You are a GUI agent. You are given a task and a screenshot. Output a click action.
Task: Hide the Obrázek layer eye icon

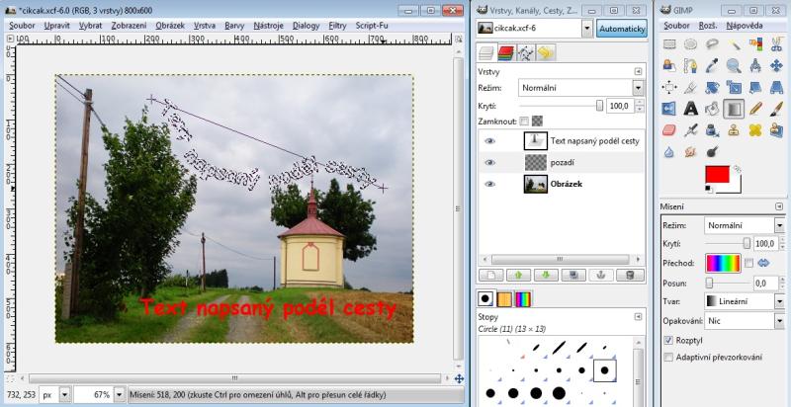point(489,185)
